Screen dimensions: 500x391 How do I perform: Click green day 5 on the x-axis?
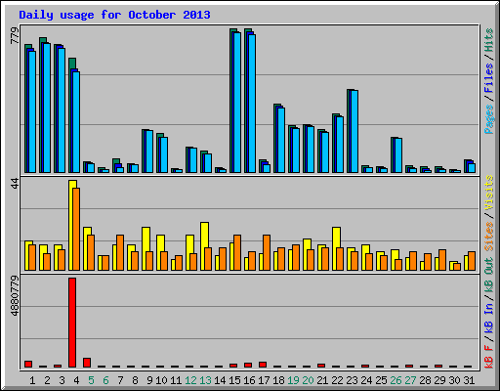(x=91, y=380)
